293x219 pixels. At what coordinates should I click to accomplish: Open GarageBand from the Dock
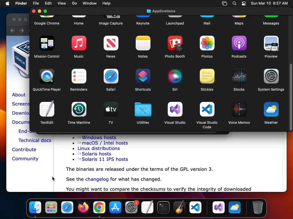pyautogui.click(x=179, y=207)
